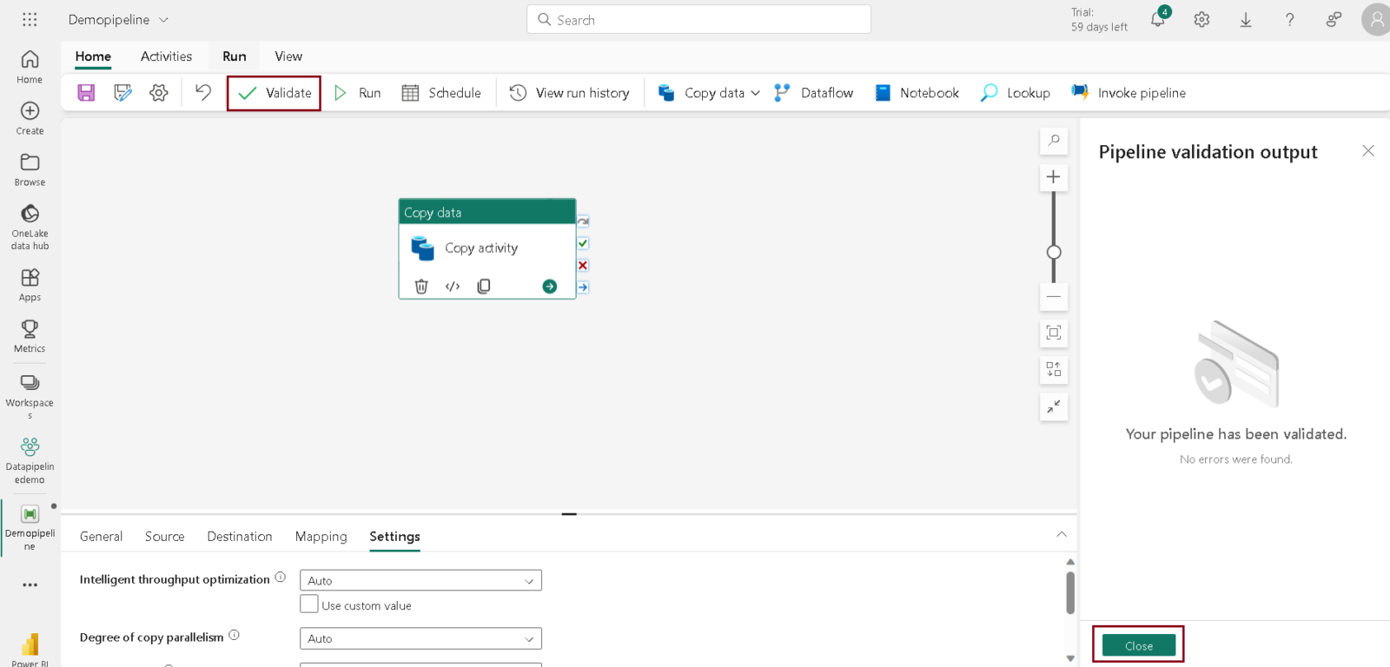
Task: Click the Undo arrow icon
Action: [203, 93]
